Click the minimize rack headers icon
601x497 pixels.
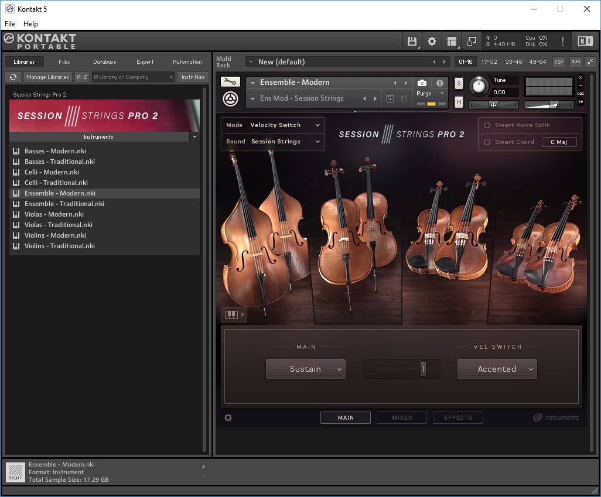590,61
